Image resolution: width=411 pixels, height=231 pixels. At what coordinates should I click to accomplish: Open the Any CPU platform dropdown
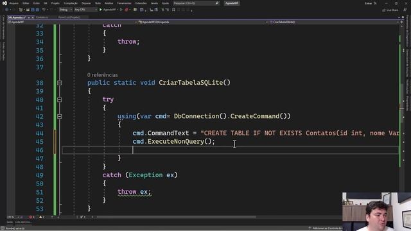[85, 10]
